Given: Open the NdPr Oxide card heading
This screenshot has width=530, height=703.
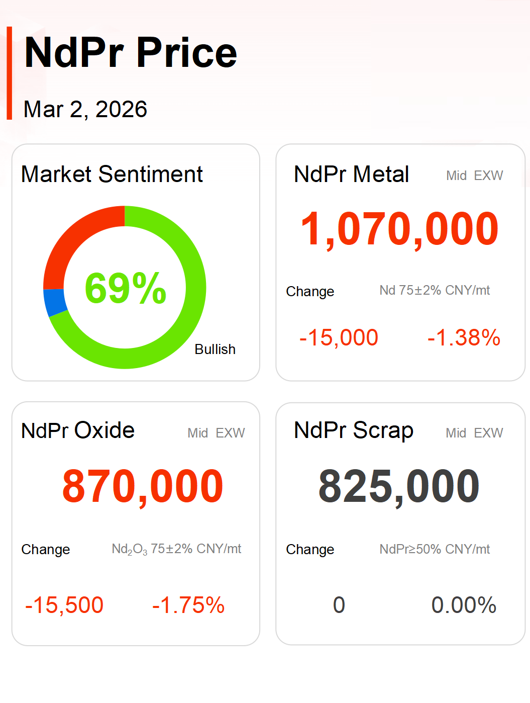Looking at the screenshot, I should (78, 430).
